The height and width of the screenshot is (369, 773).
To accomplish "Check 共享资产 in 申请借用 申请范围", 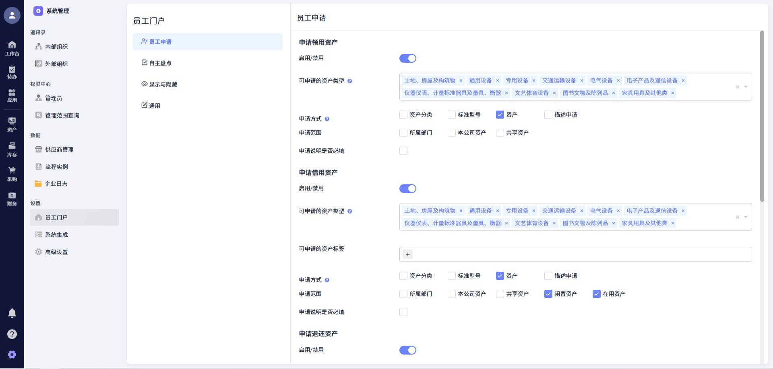I will coord(500,294).
